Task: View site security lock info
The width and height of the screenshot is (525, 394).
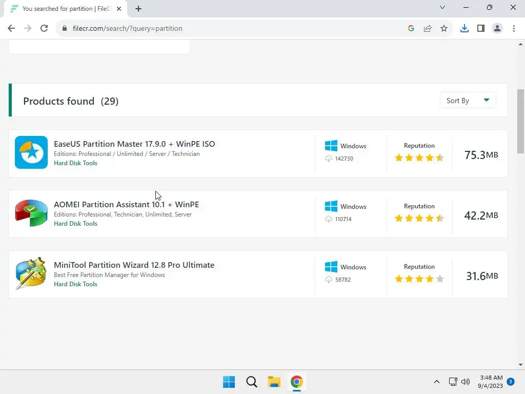Action: coord(65,29)
